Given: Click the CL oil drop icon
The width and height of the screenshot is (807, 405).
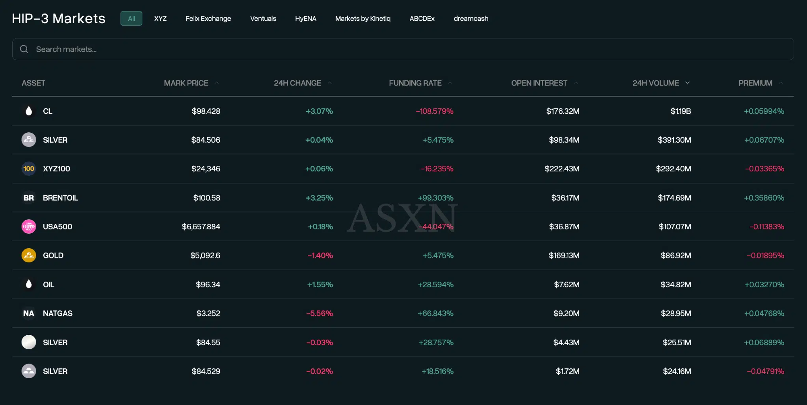Looking at the screenshot, I should pos(28,111).
